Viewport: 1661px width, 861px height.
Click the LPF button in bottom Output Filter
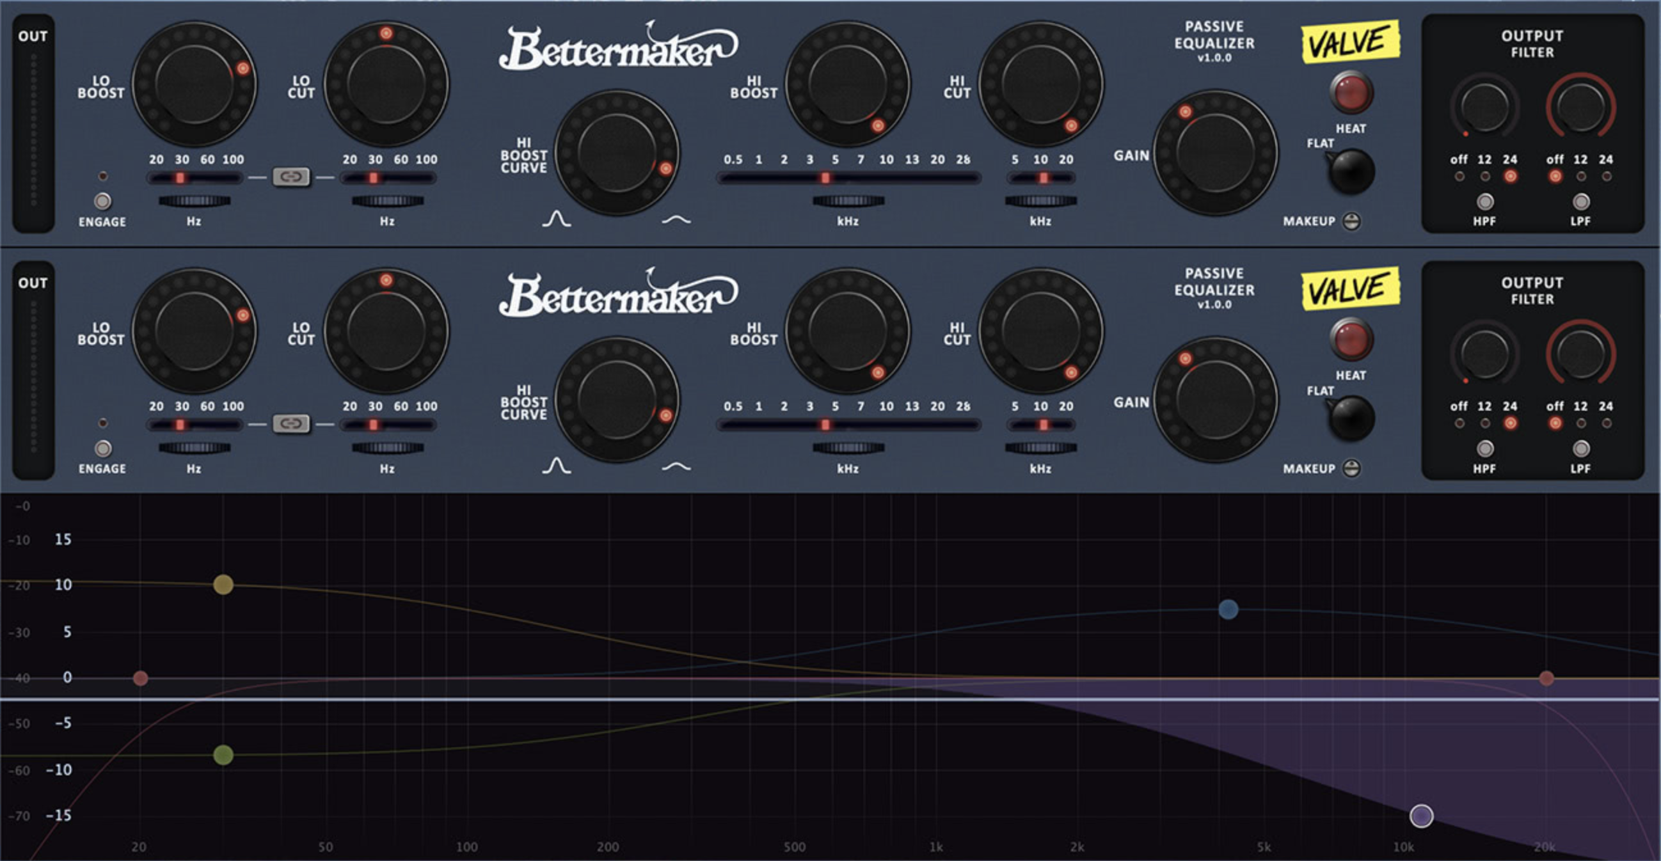[x=1580, y=448]
